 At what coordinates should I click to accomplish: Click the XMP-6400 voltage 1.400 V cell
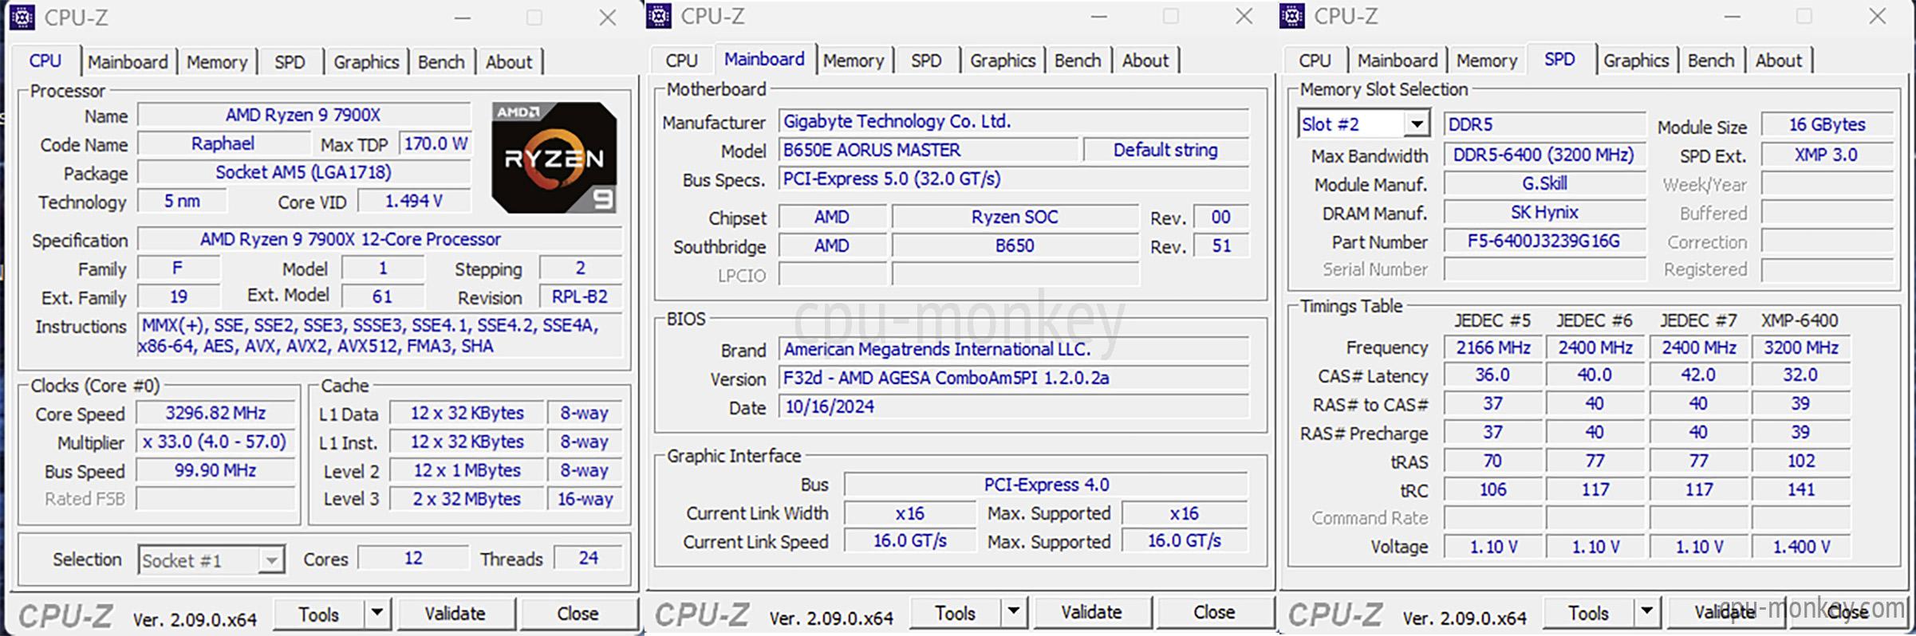point(1801,547)
